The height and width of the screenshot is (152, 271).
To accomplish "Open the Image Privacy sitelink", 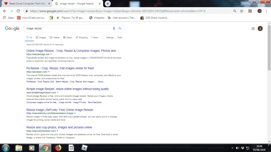I will [x=79, y=102].
